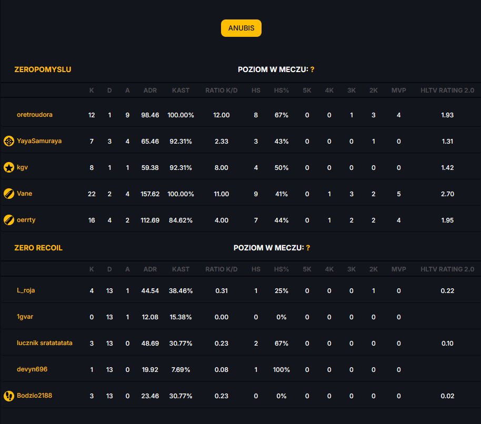Open player profile oretroudora

[35, 115]
